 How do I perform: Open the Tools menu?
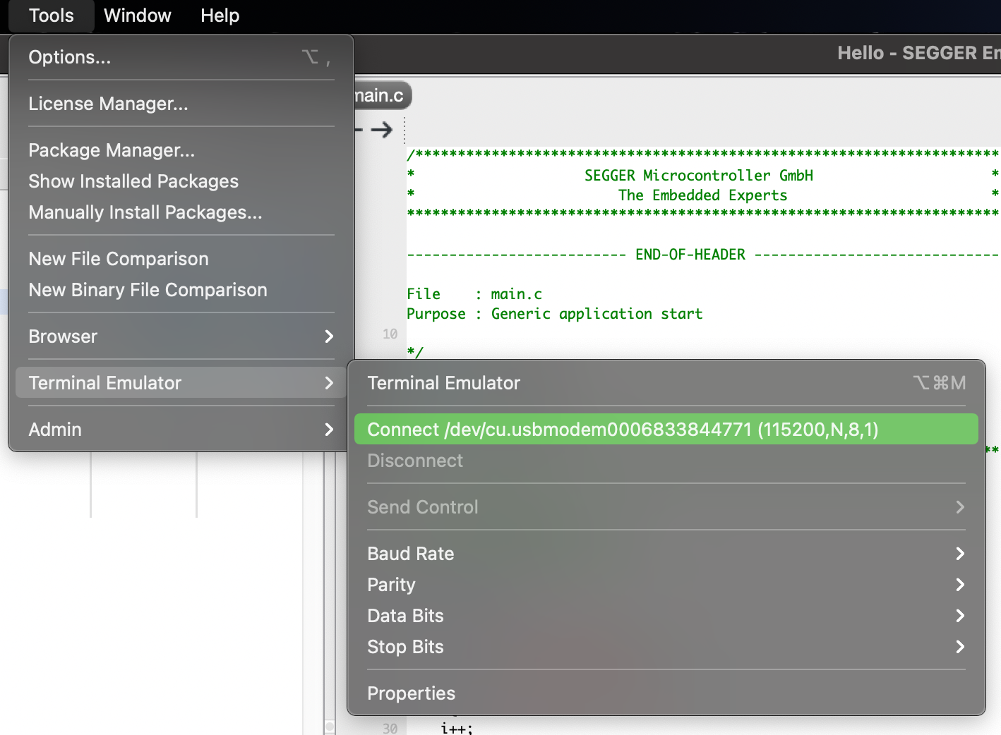[x=49, y=15]
